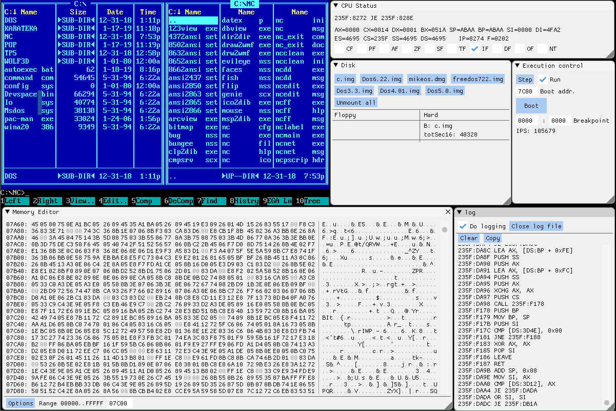616x411 pixels.
Task: Select the TP5 directory in left panel
Action: (82, 53)
